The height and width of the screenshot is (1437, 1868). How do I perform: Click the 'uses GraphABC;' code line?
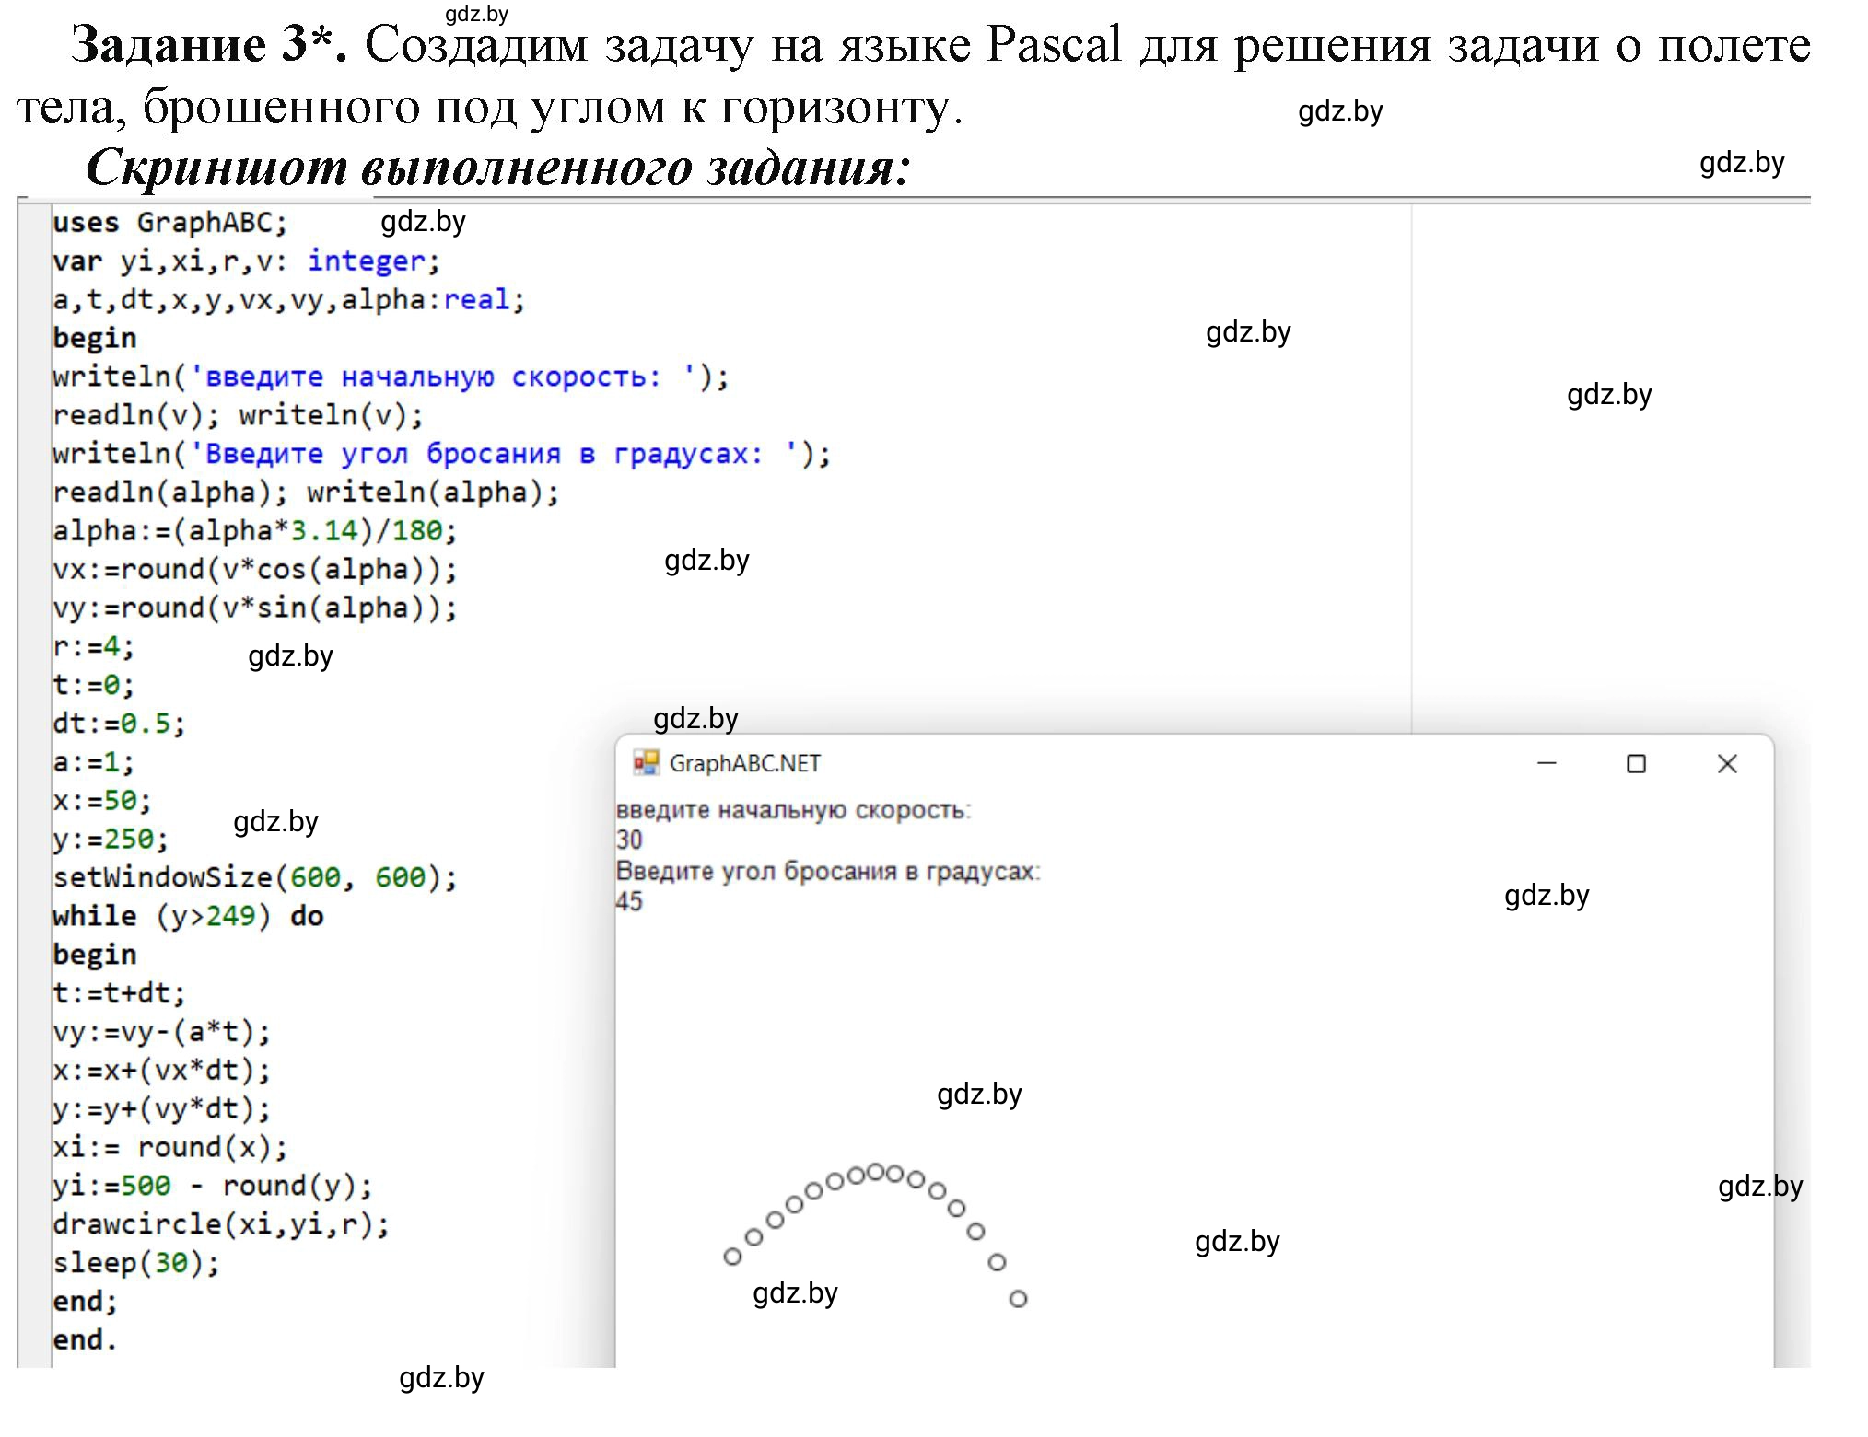(170, 223)
